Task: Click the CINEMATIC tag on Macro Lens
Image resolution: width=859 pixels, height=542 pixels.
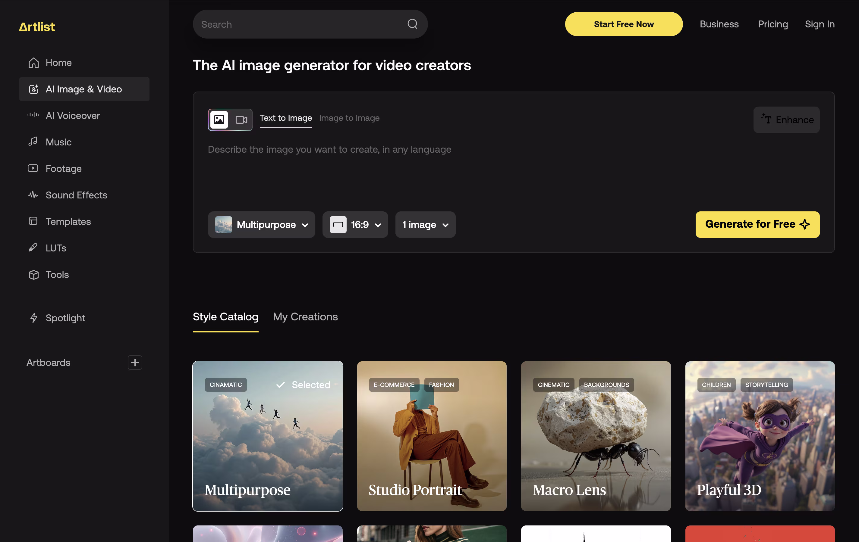Action: (x=554, y=385)
